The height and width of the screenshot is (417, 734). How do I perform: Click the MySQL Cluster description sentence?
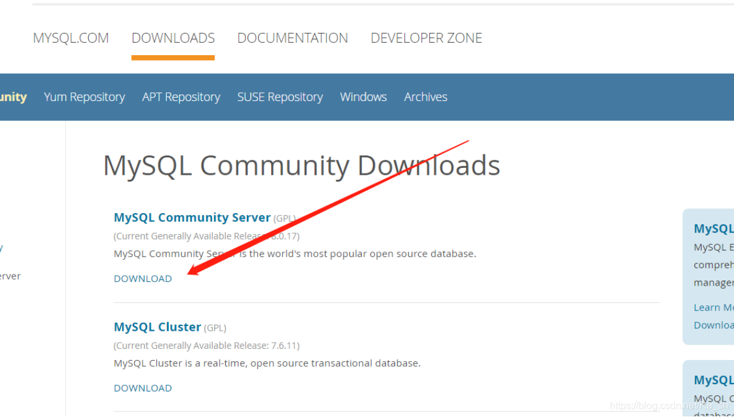[x=267, y=363]
